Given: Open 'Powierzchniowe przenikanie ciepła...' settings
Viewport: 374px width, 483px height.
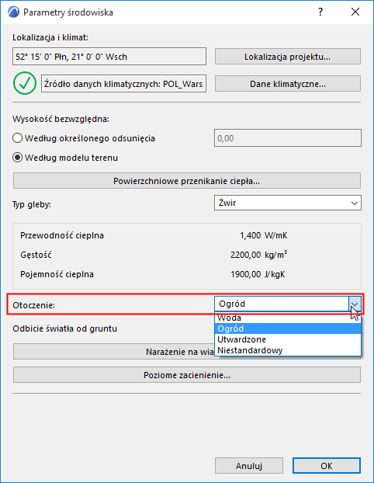Looking at the screenshot, I should coord(186,181).
